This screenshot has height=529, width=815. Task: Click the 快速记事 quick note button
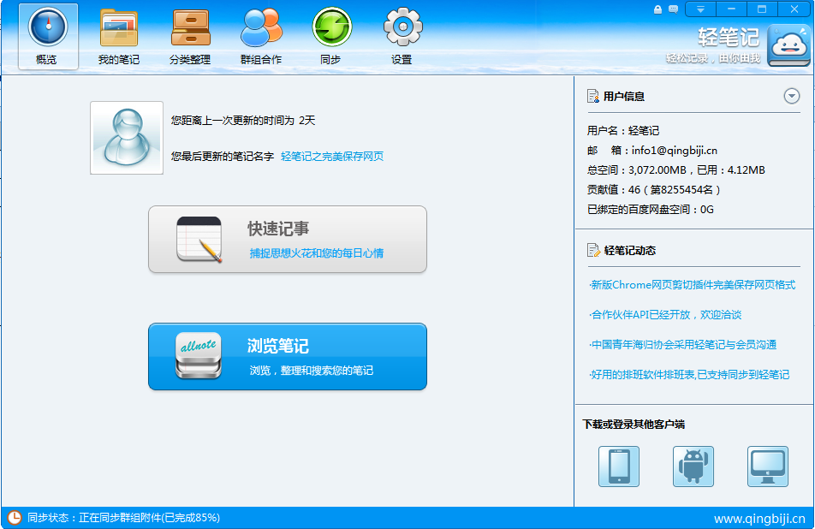click(x=288, y=239)
